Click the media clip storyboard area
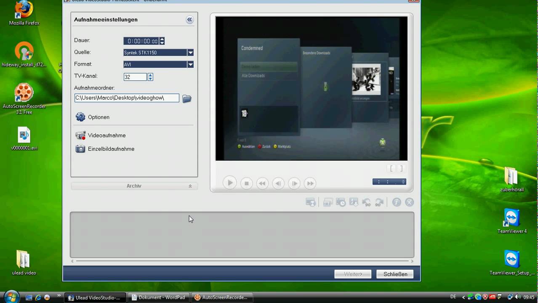This screenshot has height=303, width=538. coord(242,234)
